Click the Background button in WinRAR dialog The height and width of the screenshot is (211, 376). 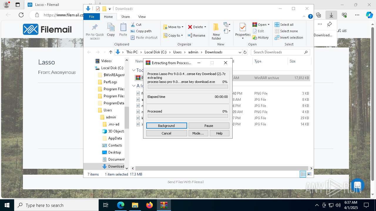[x=167, y=126]
